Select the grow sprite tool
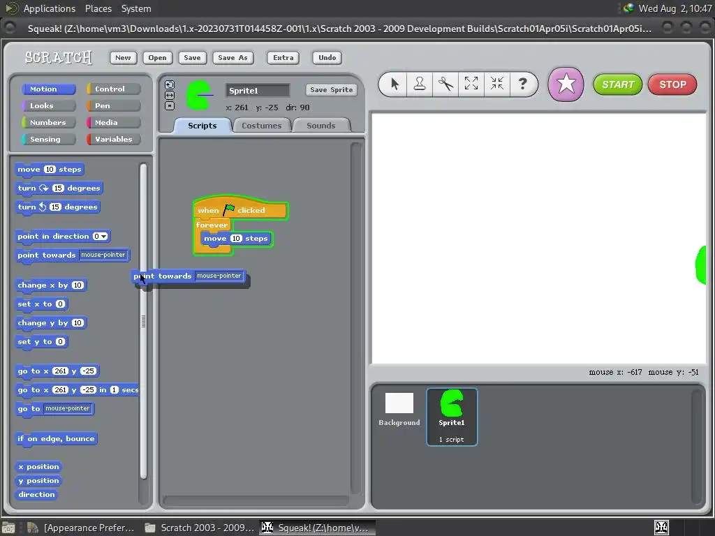Viewport: 715px width, 536px height. (x=471, y=84)
